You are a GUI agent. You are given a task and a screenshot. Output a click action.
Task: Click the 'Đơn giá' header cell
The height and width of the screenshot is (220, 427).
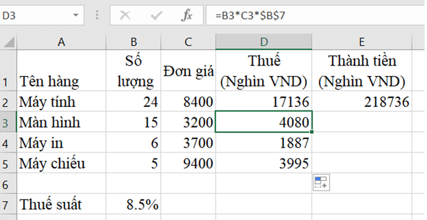(x=188, y=70)
